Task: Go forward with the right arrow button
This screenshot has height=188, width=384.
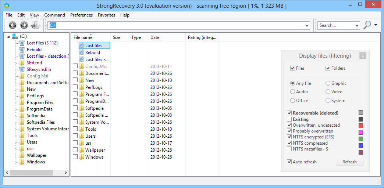Action: (x=24, y=25)
